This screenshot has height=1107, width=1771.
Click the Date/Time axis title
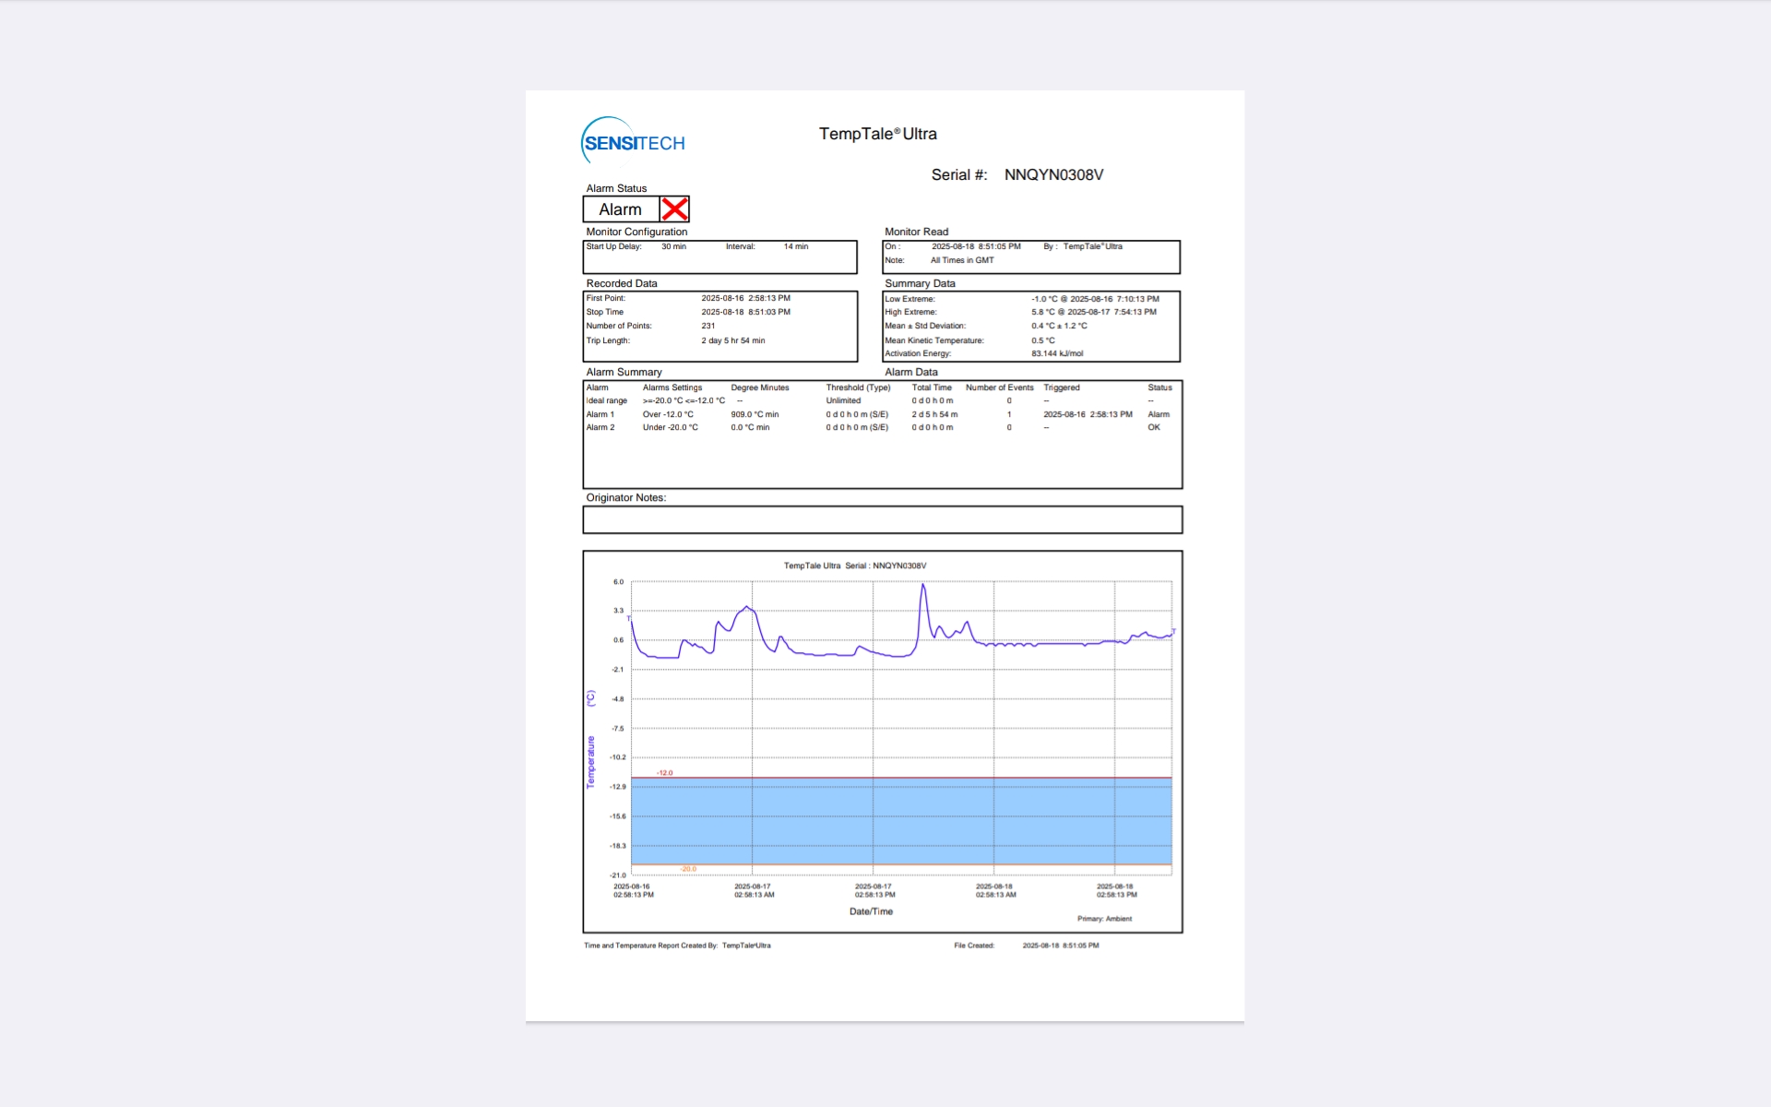tap(871, 911)
